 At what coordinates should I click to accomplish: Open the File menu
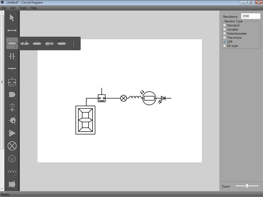[4, 8]
